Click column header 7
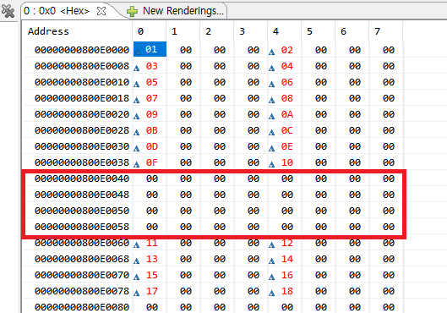This screenshot has height=313, width=447. tap(377, 31)
